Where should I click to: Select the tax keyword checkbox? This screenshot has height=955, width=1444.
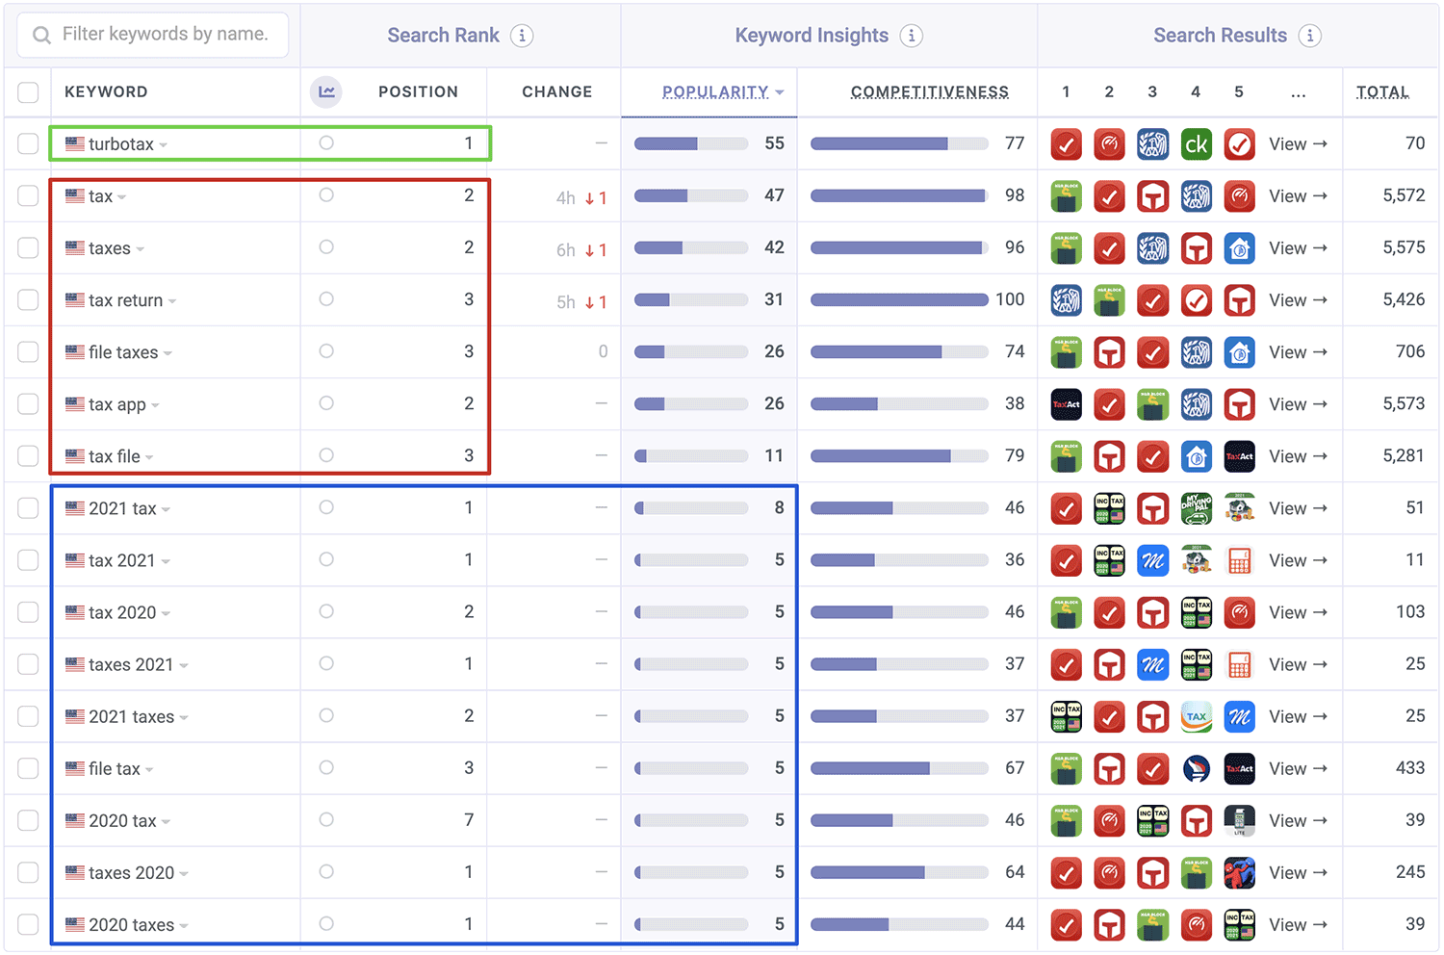click(28, 196)
